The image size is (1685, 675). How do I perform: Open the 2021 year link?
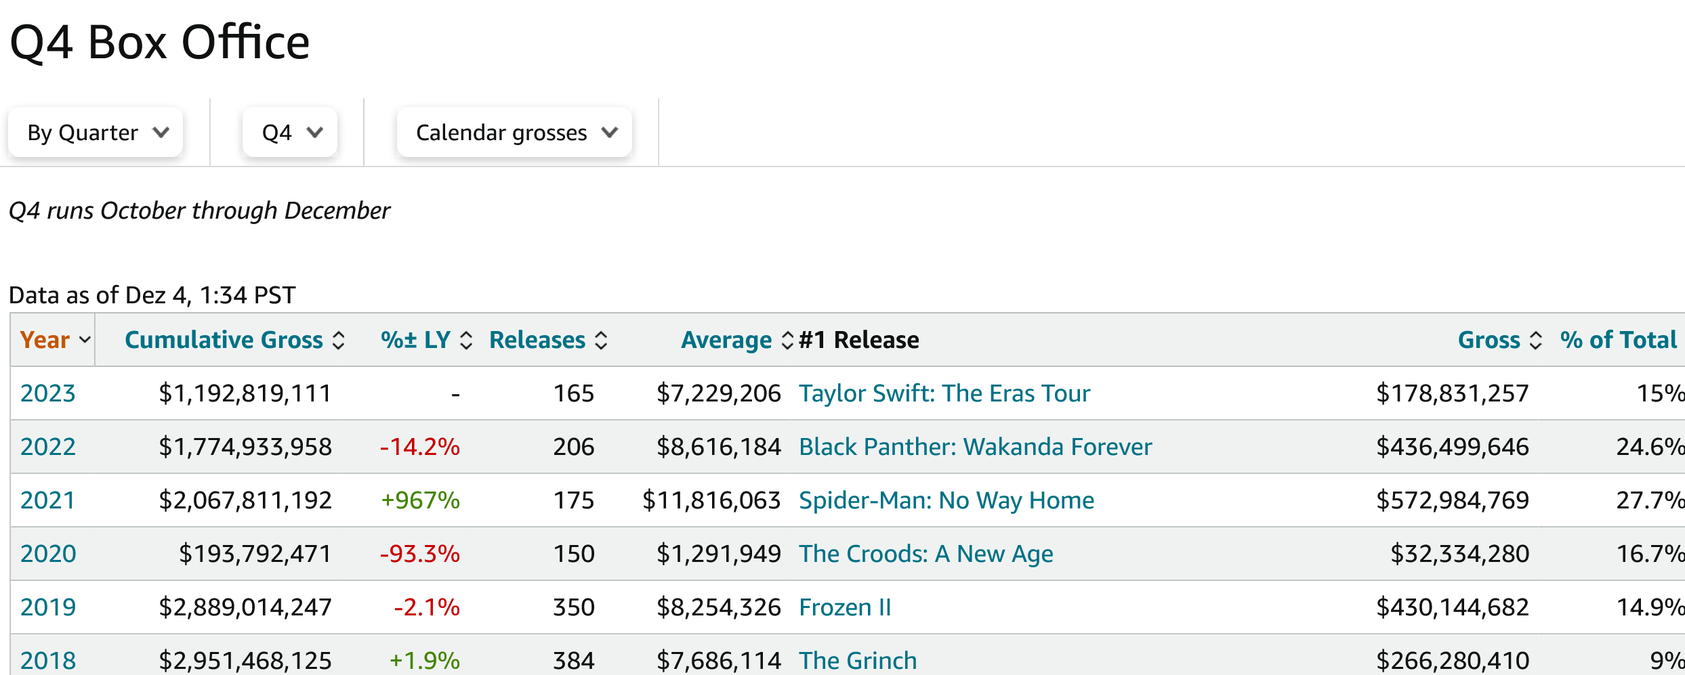tap(48, 500)
